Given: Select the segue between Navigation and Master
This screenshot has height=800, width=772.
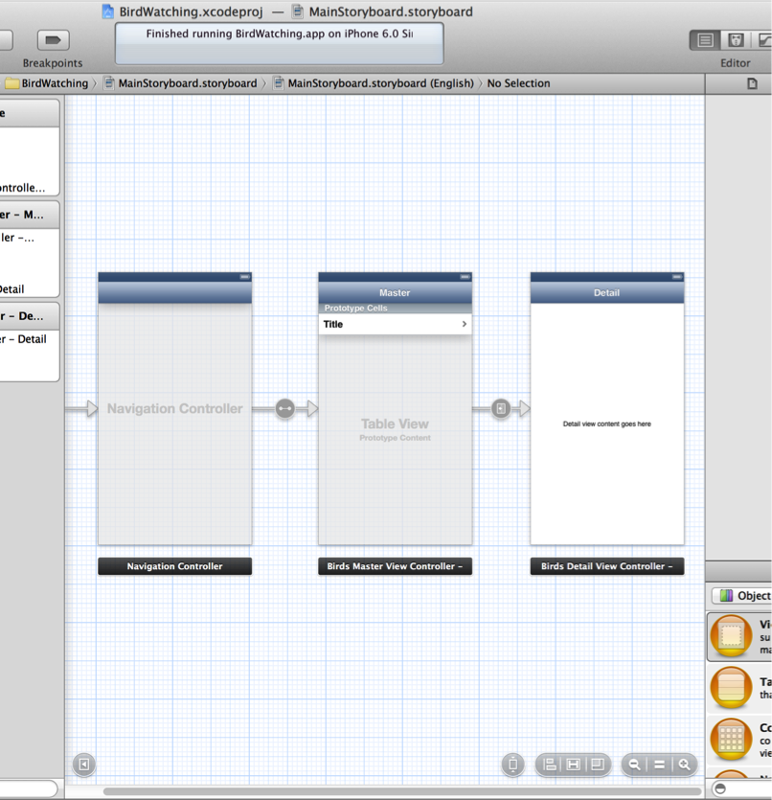Looking at the screenshot, I should pos(285,409).
